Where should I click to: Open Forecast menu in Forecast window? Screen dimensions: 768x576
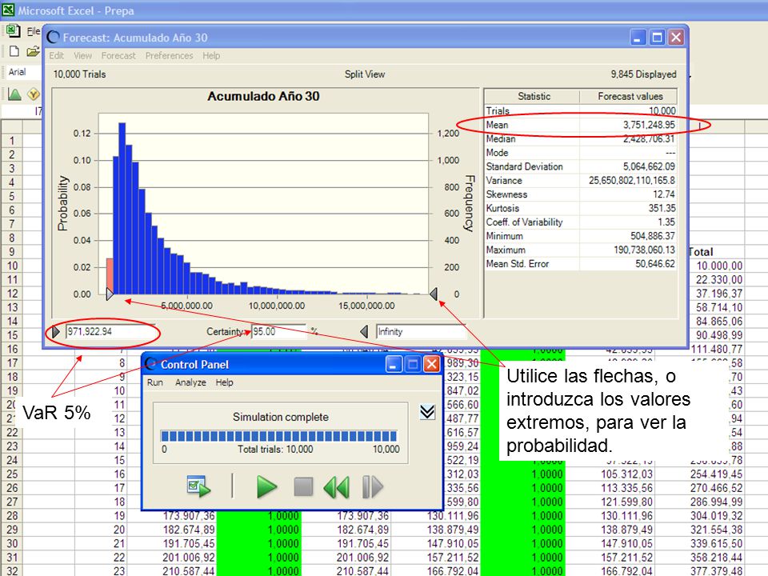[x=118, y=56]
